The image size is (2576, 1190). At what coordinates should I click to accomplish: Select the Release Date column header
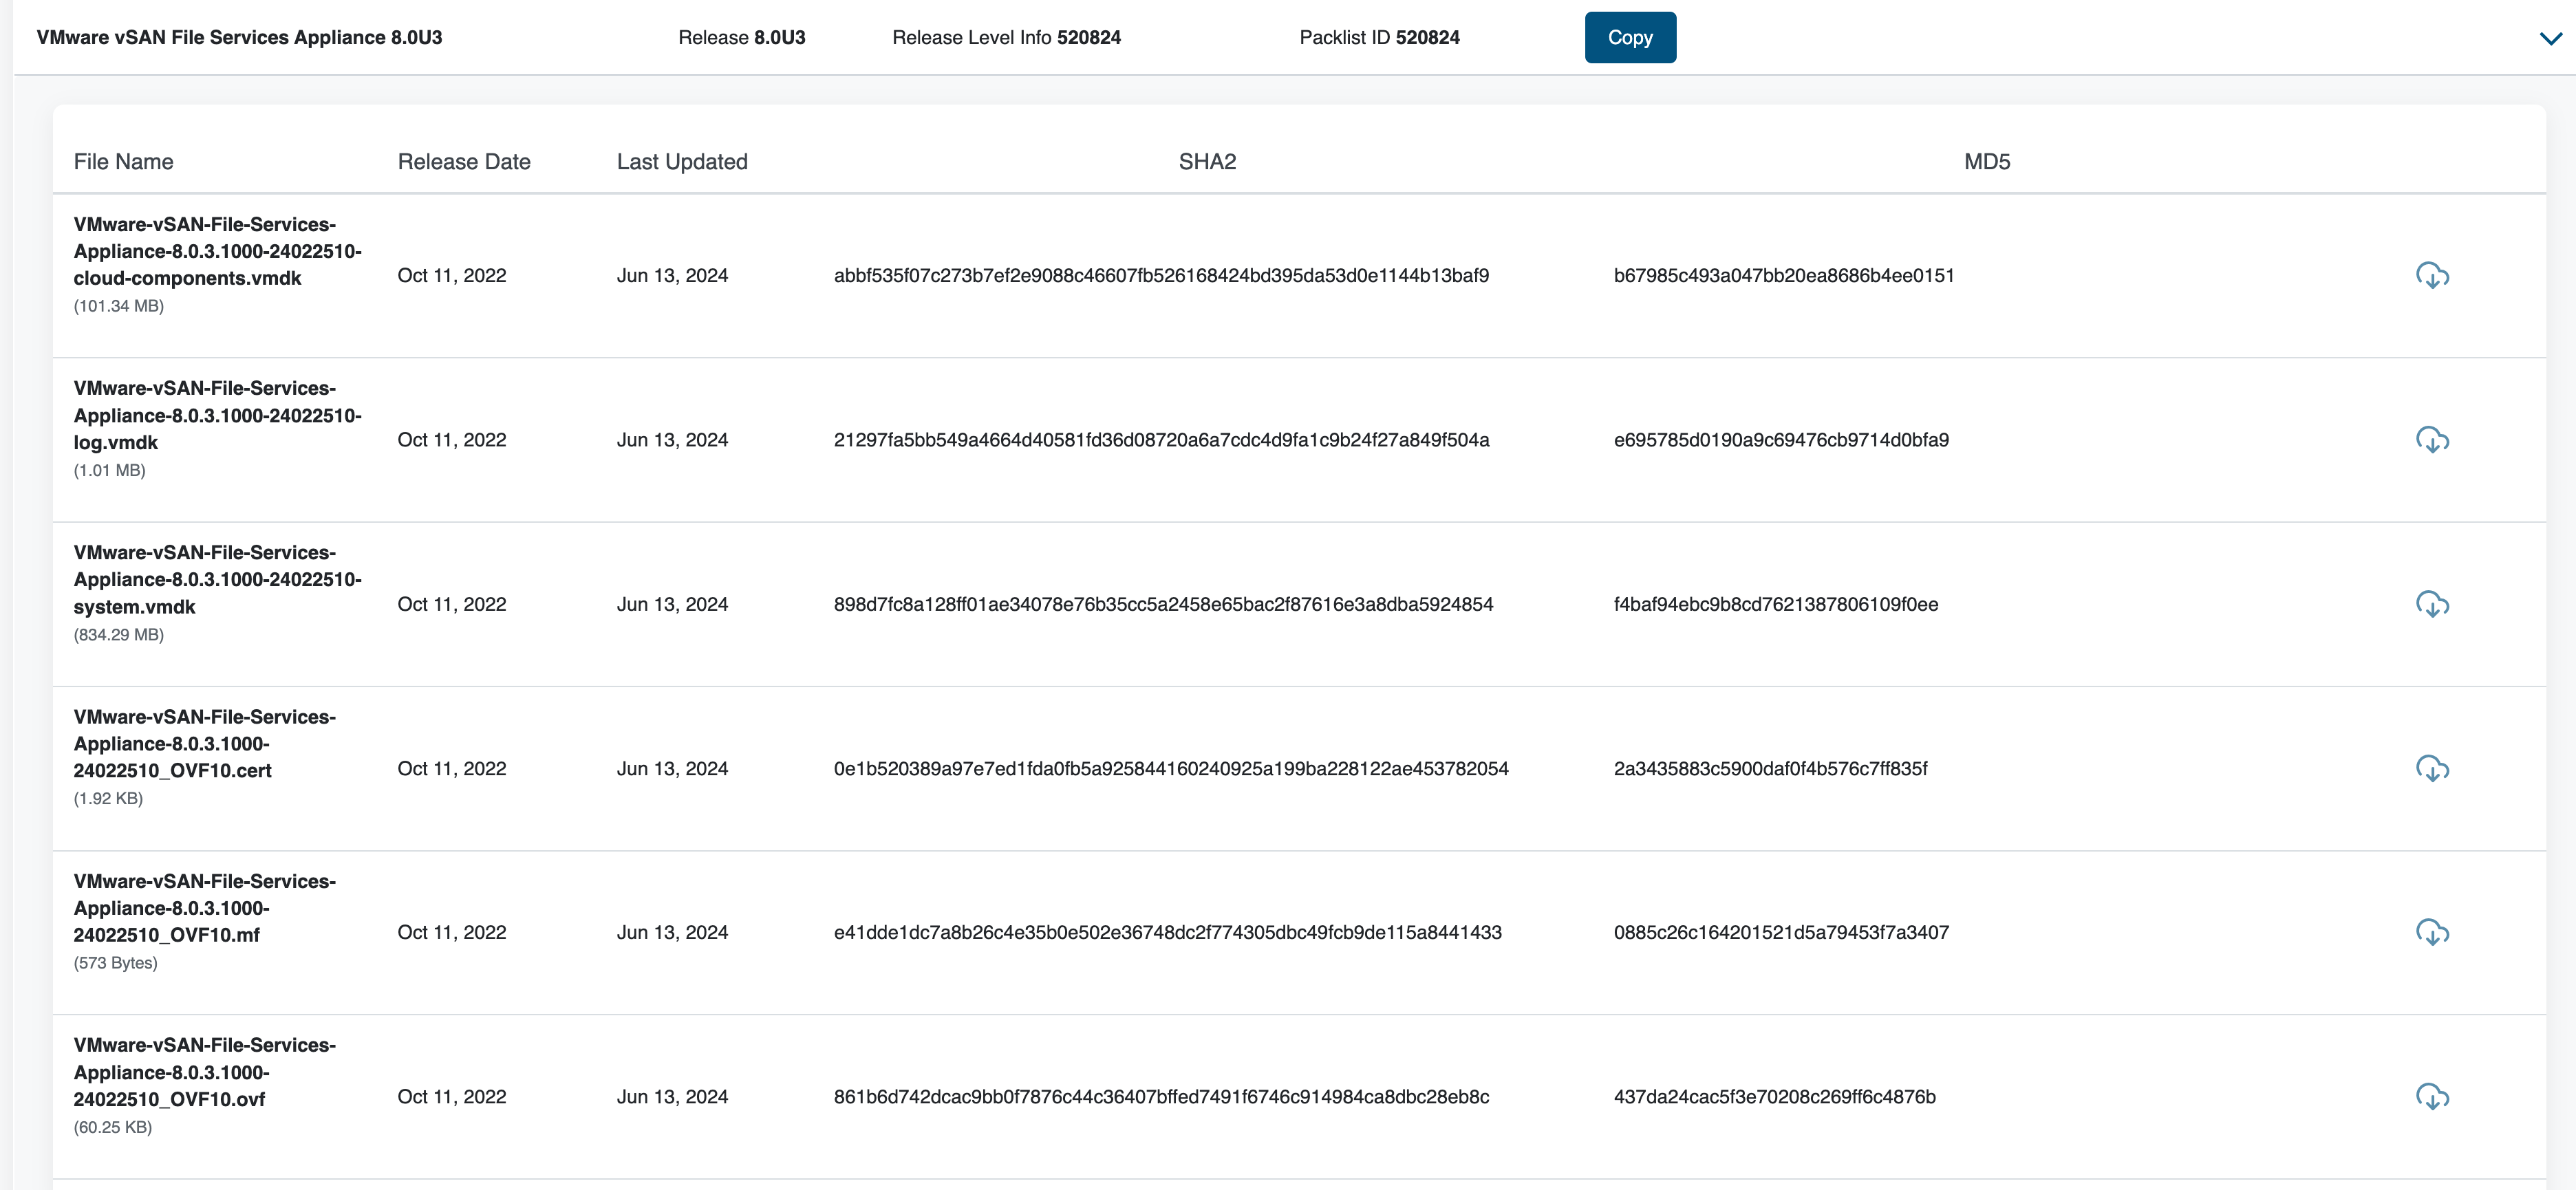[464, 161]
